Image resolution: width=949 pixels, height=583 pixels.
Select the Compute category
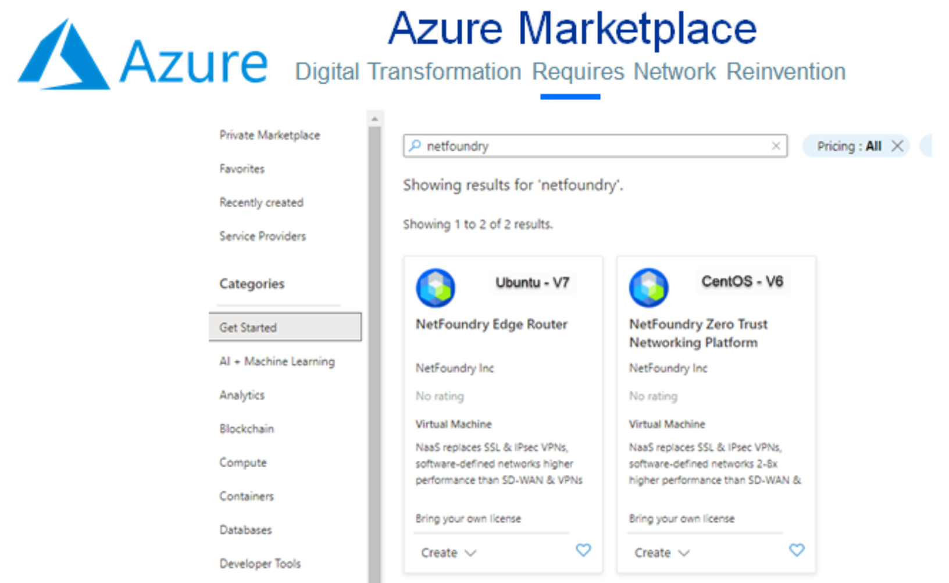pos(243,463)
